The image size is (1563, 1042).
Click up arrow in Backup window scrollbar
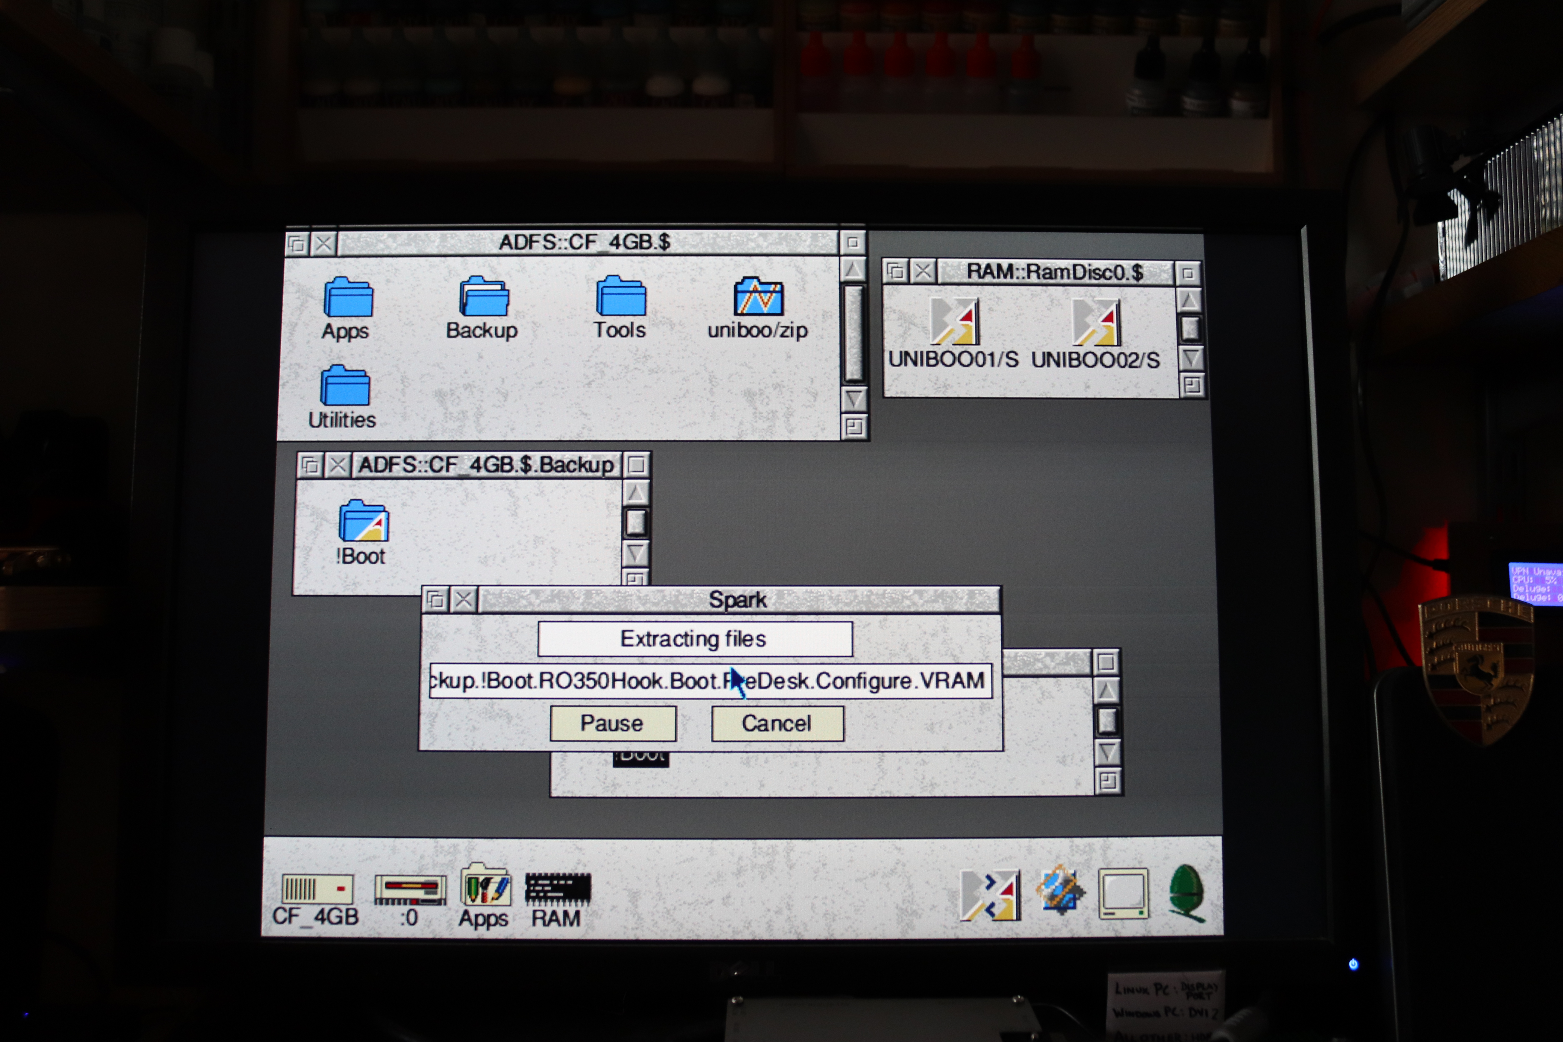(x=636, y=493)
